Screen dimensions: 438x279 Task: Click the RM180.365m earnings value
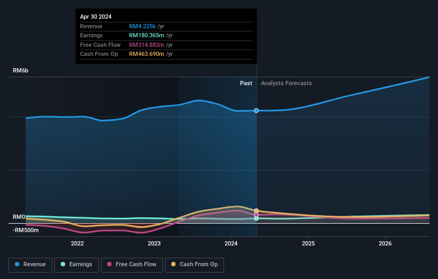147,35
